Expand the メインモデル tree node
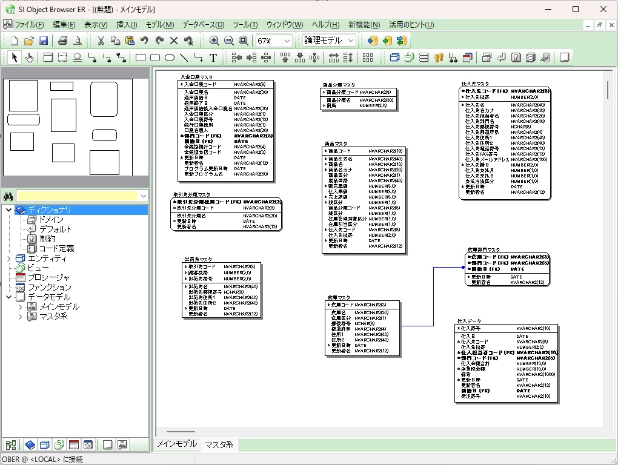The image size is (618, 465). tap(21, 307)
